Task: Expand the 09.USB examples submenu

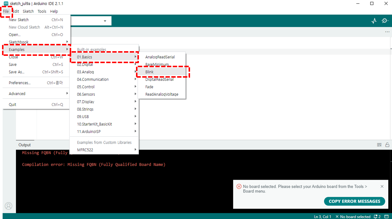Action: tap(104, 117)
